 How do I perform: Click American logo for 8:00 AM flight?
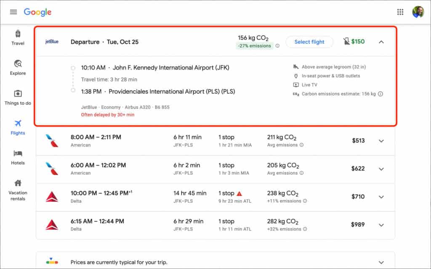52,141
